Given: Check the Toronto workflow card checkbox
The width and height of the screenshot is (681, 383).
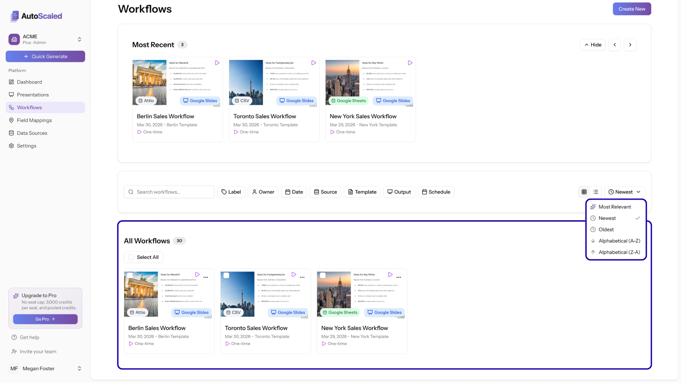Looking at the screenshot, I should 227,275.
